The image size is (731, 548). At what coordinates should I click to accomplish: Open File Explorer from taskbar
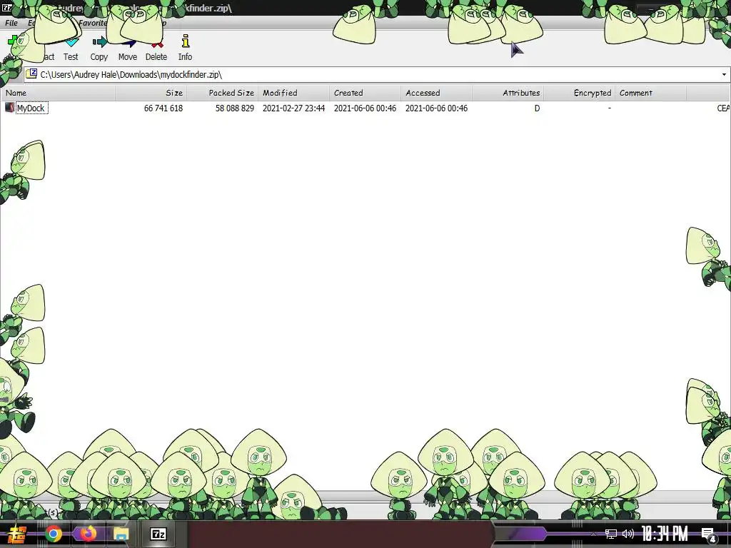pyautogui.click(x=121, y=534)
